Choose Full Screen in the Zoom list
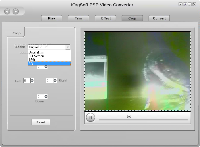Viewport: 200px width, 147px height. click(49, 56)
